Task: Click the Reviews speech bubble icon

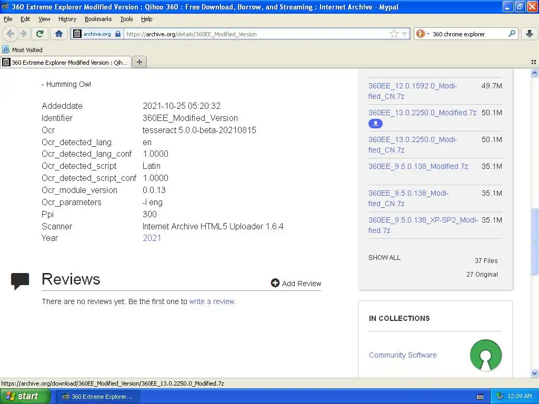Action: tap(20, 281)
